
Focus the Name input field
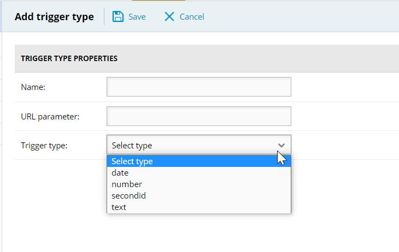tap(199, 87)
